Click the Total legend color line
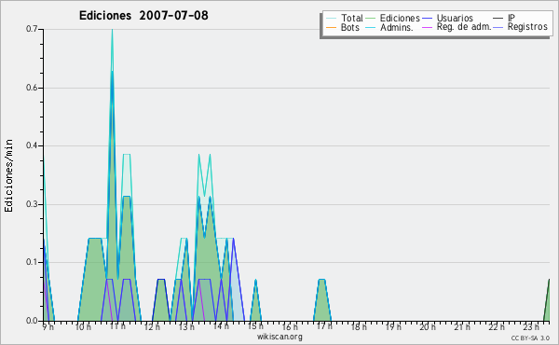Viewport: 559px width, 345px height. pyautogui.click(x=331, y=19)
